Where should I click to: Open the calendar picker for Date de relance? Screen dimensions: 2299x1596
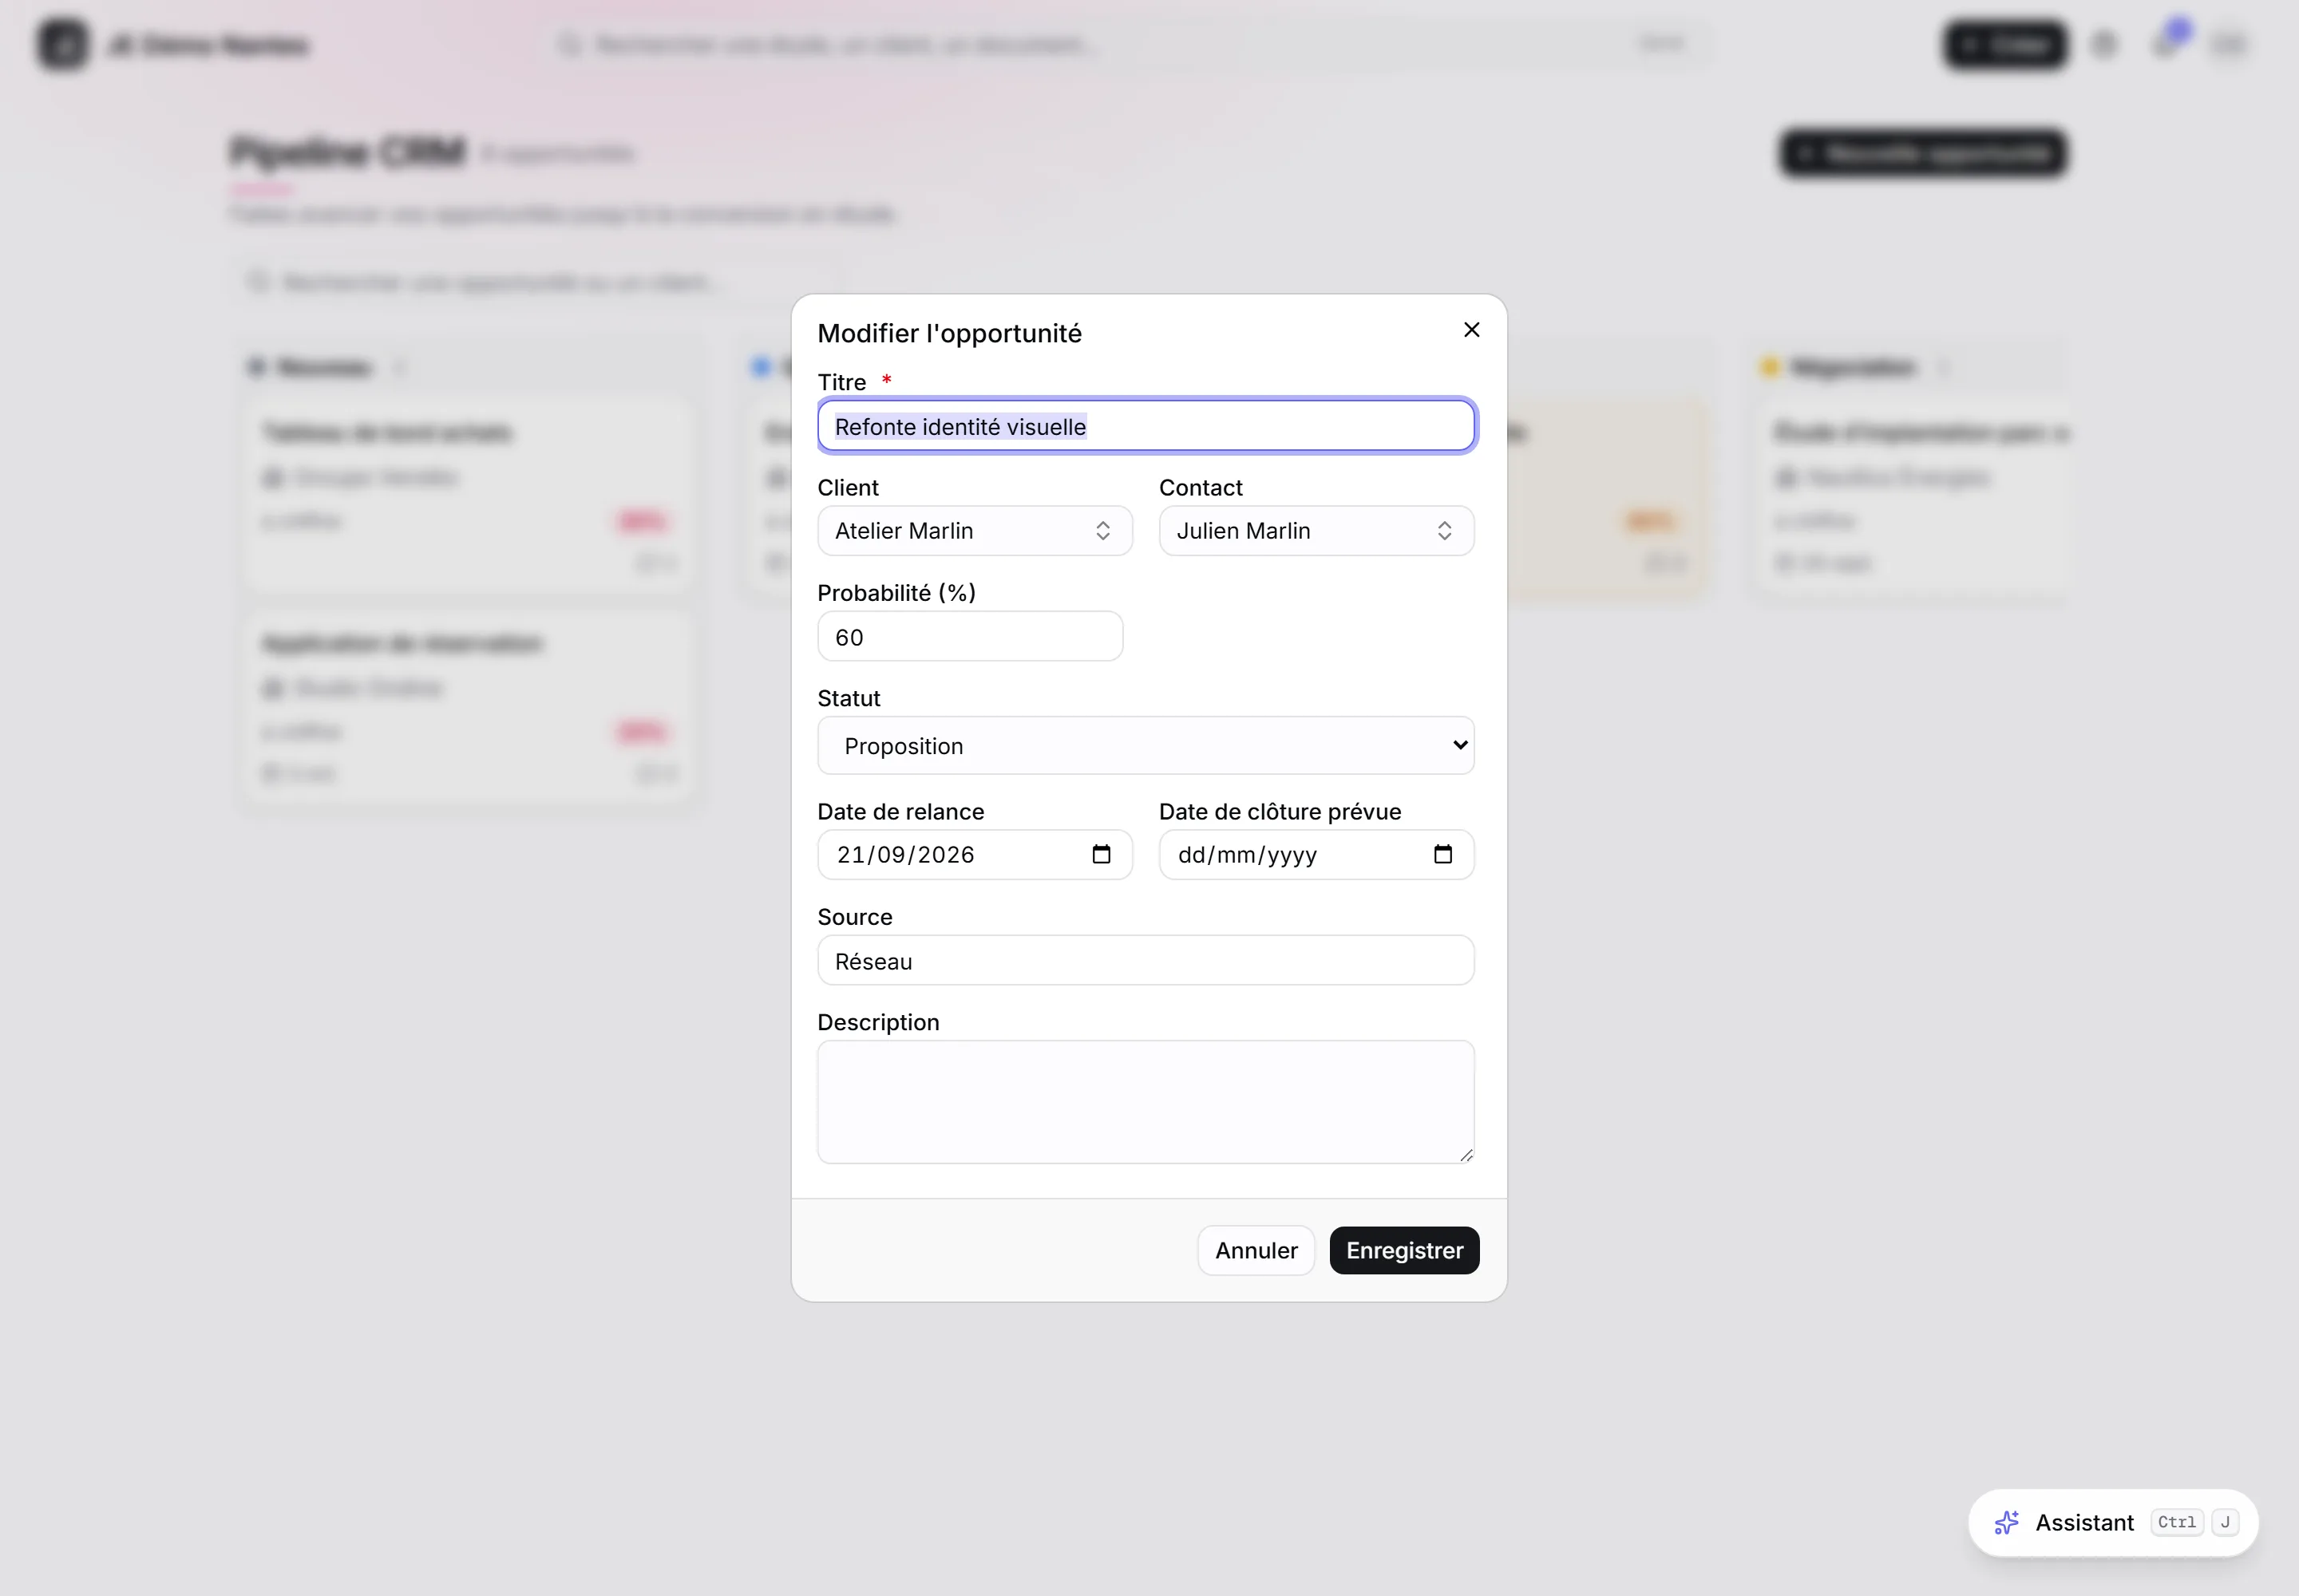pyautogui.click(x=1101, y=855)
